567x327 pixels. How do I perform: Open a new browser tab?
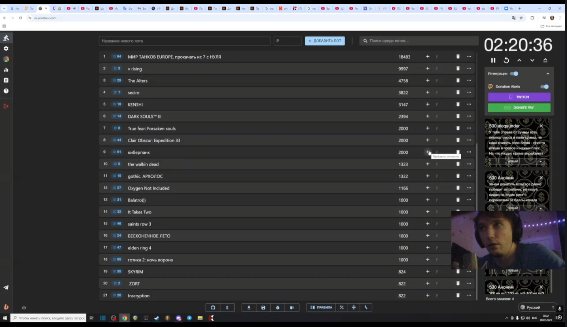519,8
